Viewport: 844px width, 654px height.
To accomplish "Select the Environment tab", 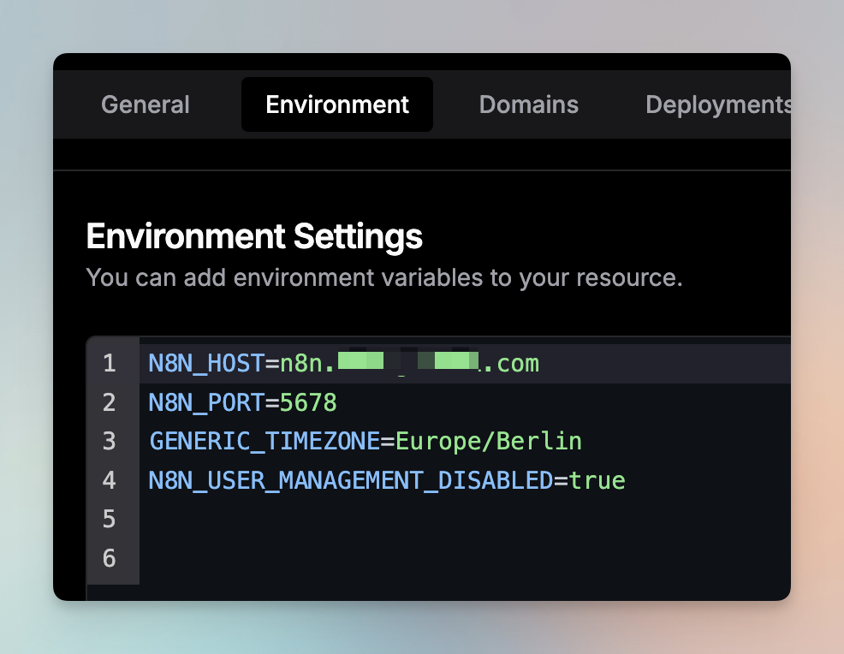I will [x=337, y=104].
